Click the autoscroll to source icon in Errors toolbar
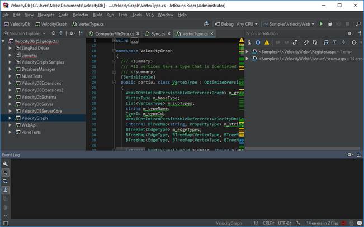The image size is (364, 227). (325, 42)
